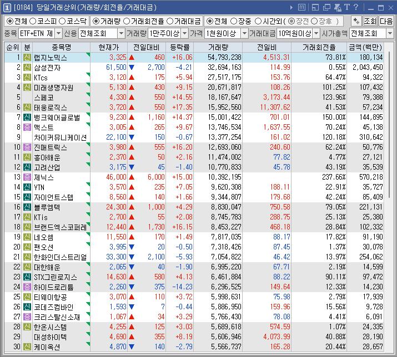Click the 조회 search button
Viewport: 397px width, 357px height.
point(370,21)
